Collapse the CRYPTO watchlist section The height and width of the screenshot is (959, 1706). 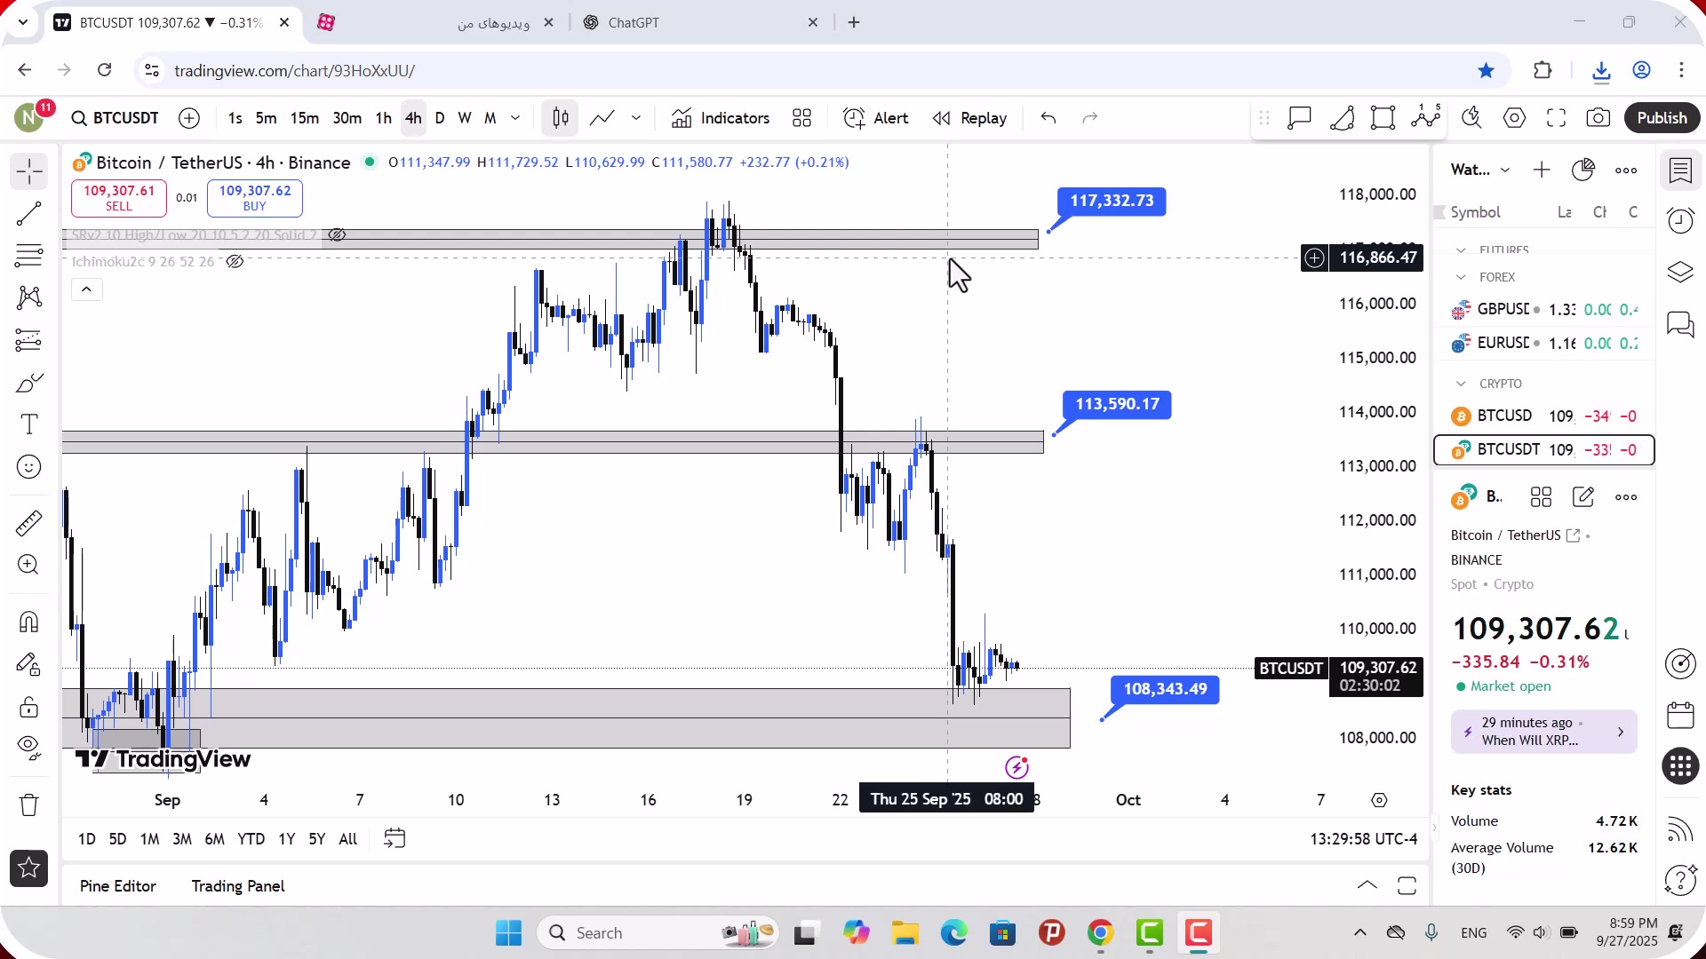pyautogui.click(x=1461, y=384)
